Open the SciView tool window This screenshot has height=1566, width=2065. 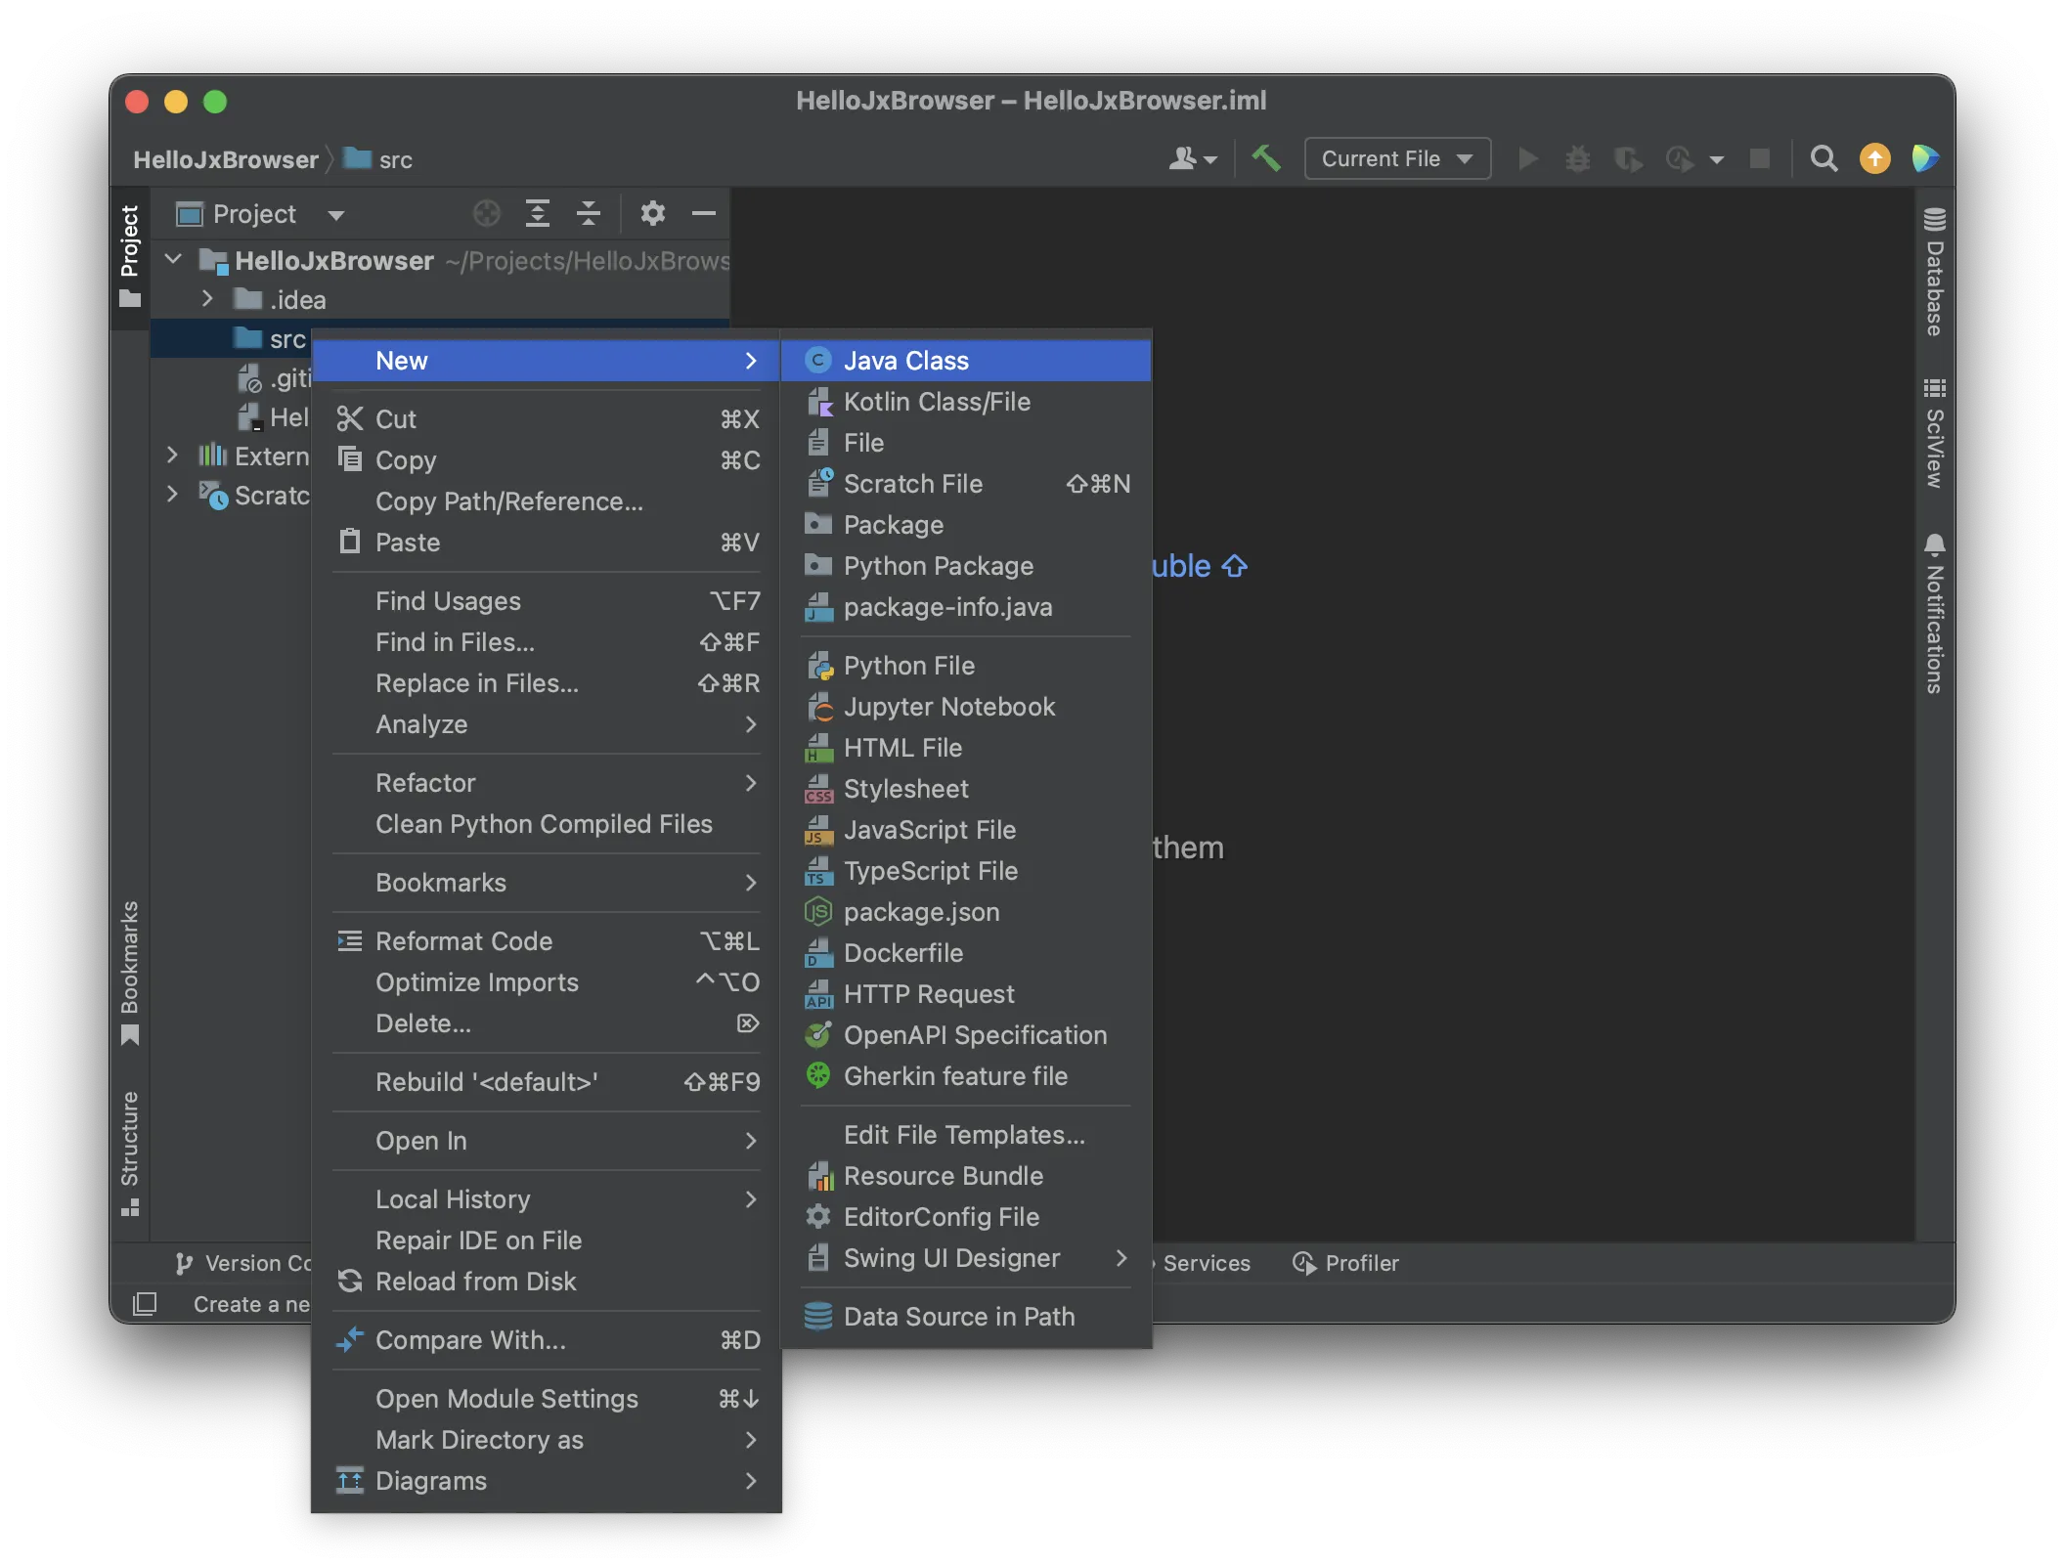pyautogui.click(x=1934, y=433)
